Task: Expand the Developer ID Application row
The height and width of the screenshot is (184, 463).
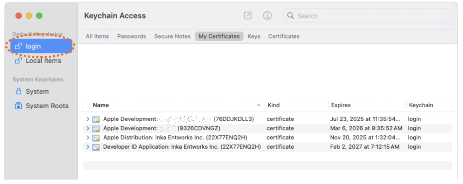Action: tap(88, 147)
